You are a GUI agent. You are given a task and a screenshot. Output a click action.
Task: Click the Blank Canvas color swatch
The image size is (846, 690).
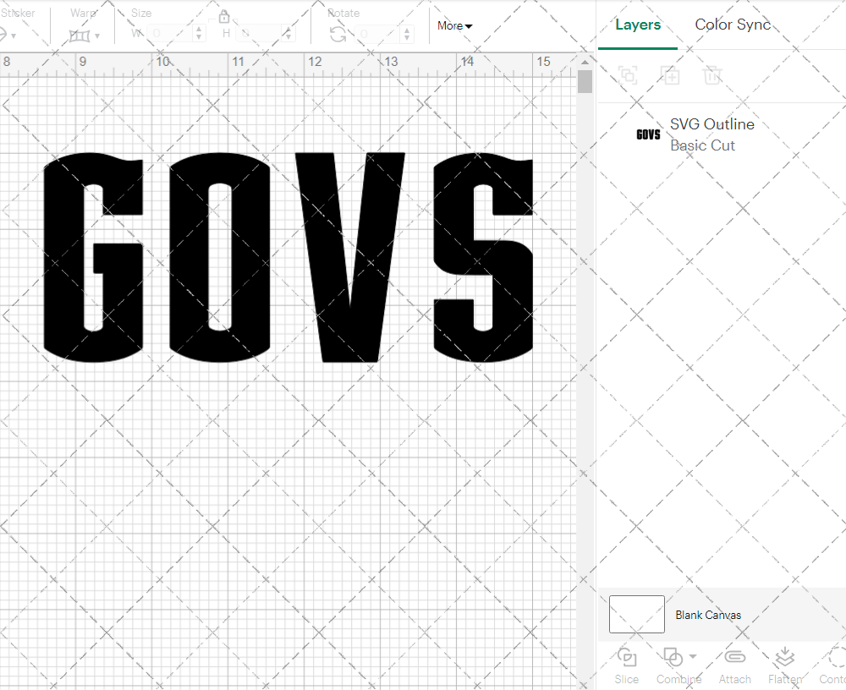(x=636, y=615)
